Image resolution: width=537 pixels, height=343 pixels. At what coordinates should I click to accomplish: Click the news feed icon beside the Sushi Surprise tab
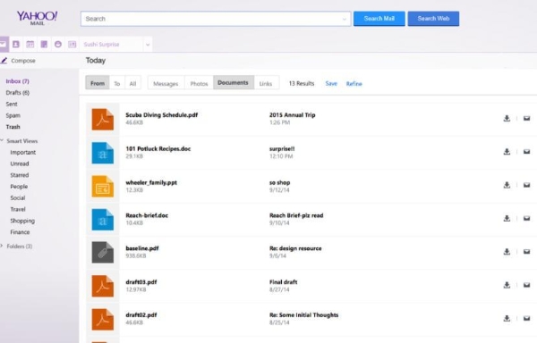(72, 44)
